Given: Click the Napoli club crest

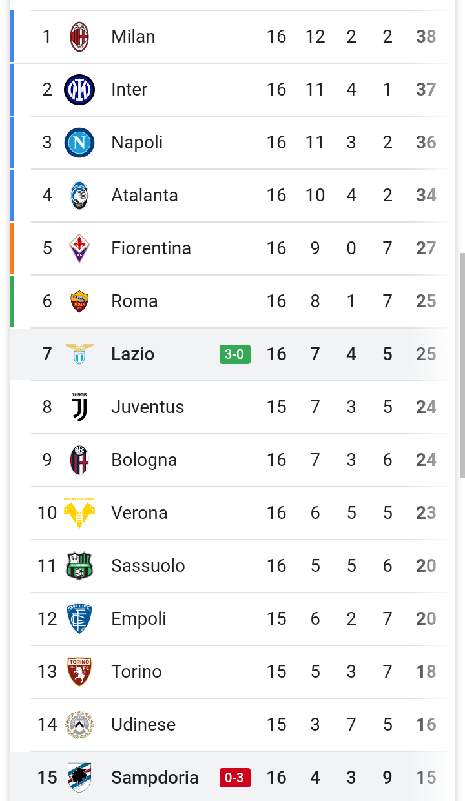Looking at the screenshot, I should point(79,143).
